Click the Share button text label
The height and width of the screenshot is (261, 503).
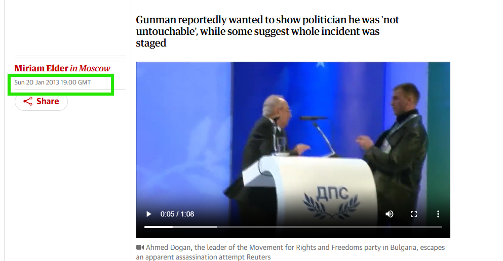pyautogui.click(x=48, y=102)
